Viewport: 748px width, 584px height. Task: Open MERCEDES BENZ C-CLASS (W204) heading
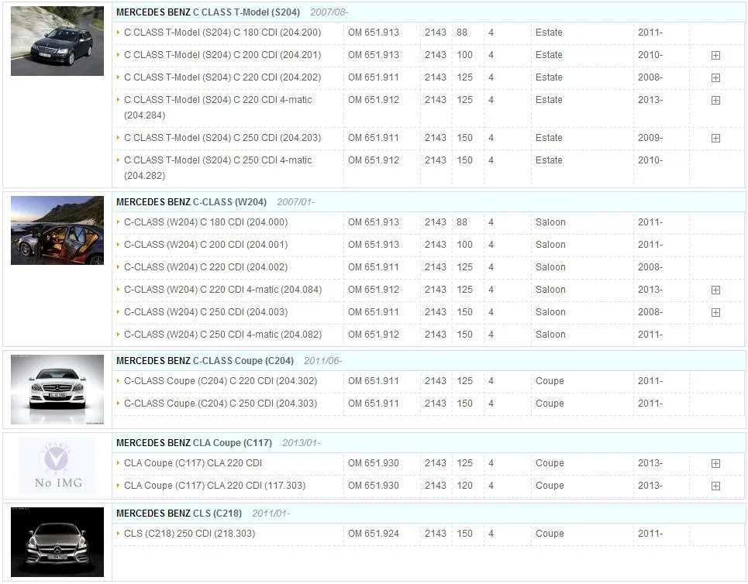point(191,202)
